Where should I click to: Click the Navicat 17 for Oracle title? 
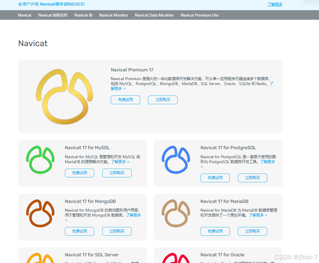coord(222,255)
